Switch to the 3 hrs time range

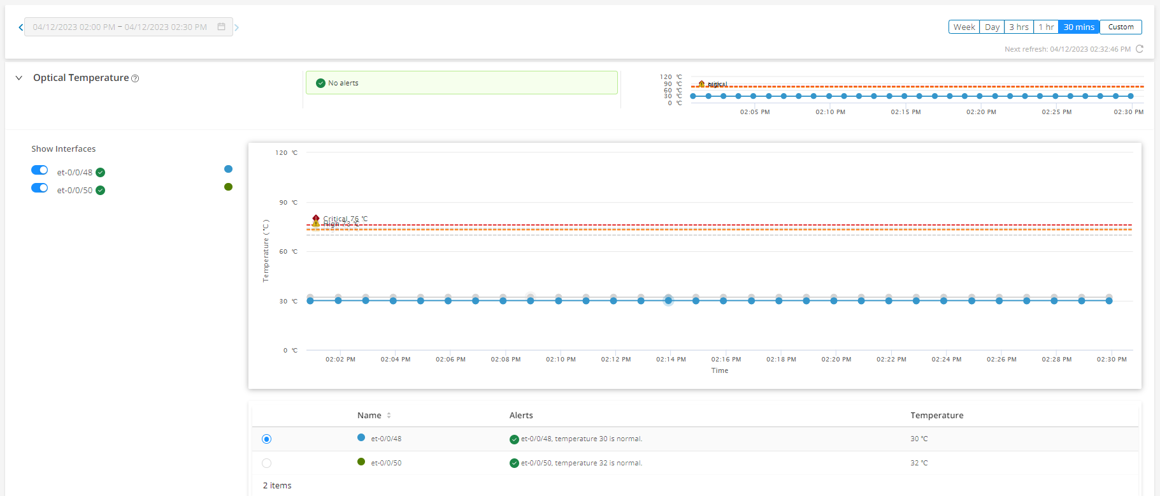[1019, 27]
